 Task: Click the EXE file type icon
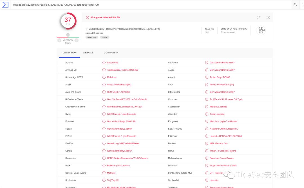(261, 30)
